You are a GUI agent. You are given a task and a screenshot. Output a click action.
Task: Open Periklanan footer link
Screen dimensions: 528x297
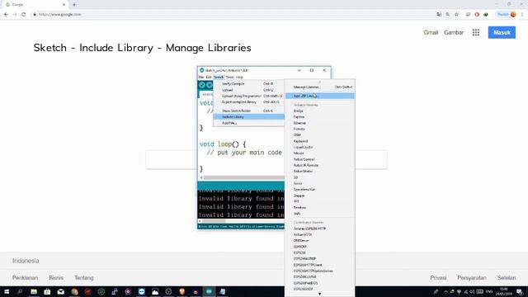[25, 278]
